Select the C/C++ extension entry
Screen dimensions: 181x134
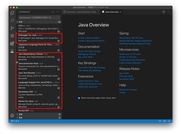[39, 28]
